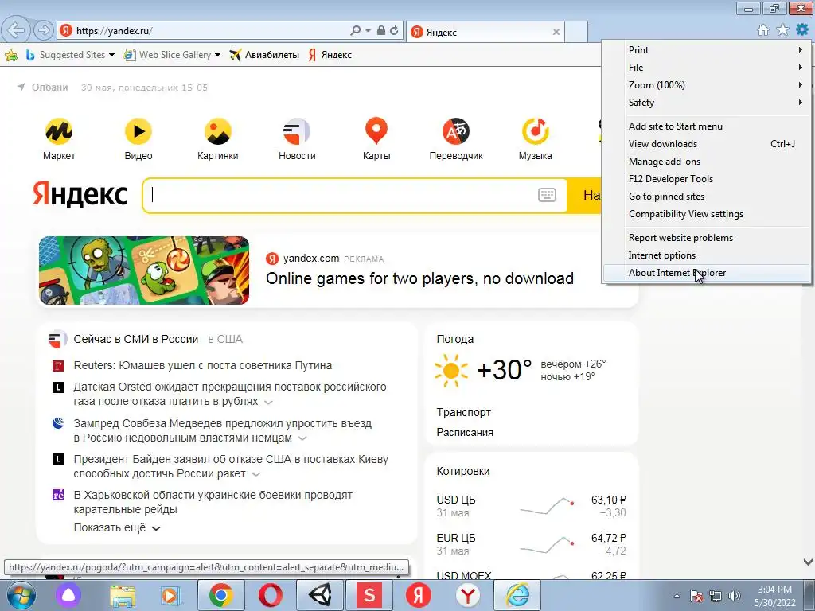The width and height of the screenshot is (815, 611).
Task: Open the online games ad banner image
Action: (x=144, y=270)
